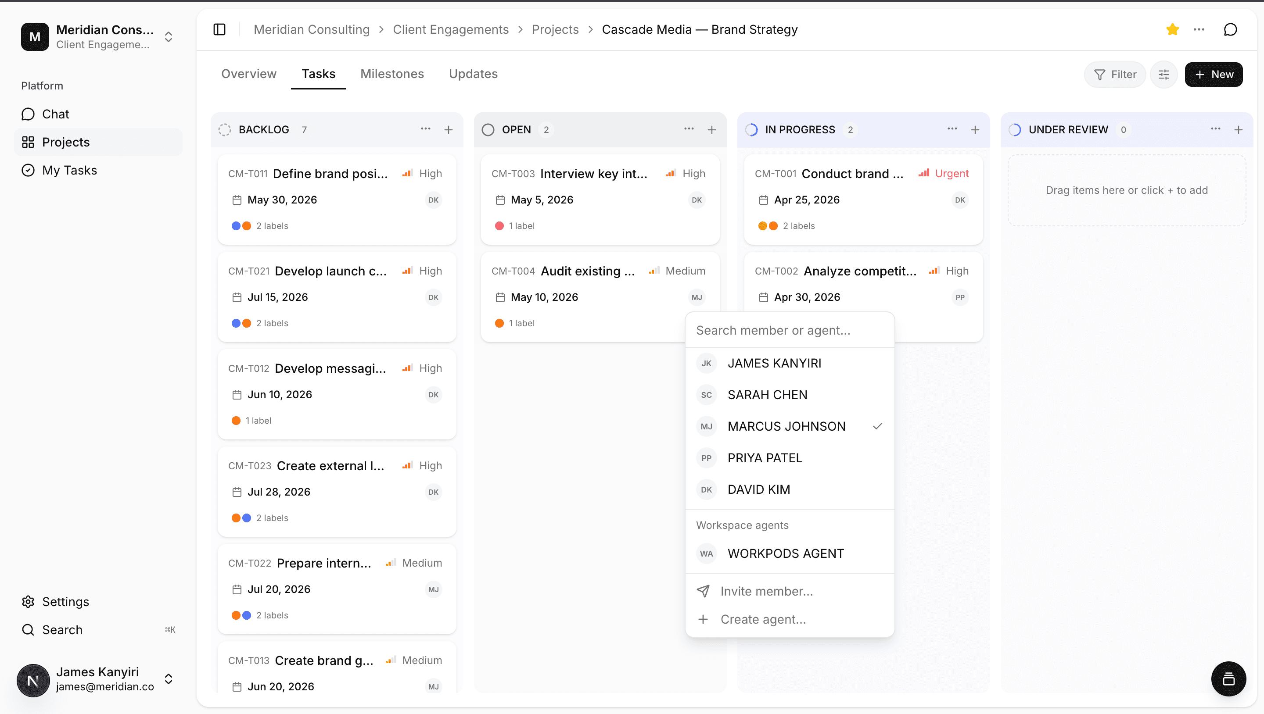Add task with Backlog plus icon
The width and height of the screenshot is (1264, 714).
coord(448,129)
